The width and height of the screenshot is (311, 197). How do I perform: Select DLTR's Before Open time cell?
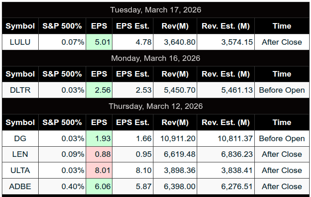tap(282, 90)
